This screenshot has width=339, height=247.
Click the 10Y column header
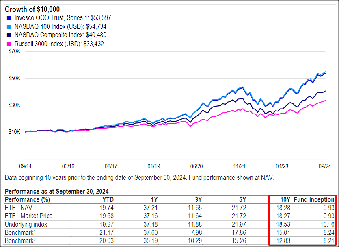[285, 199]
